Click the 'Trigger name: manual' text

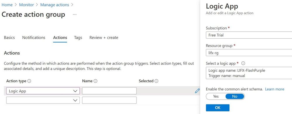227,76
